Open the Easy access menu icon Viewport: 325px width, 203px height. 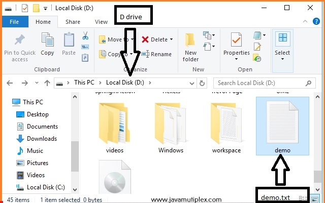(x=207, y=46)
